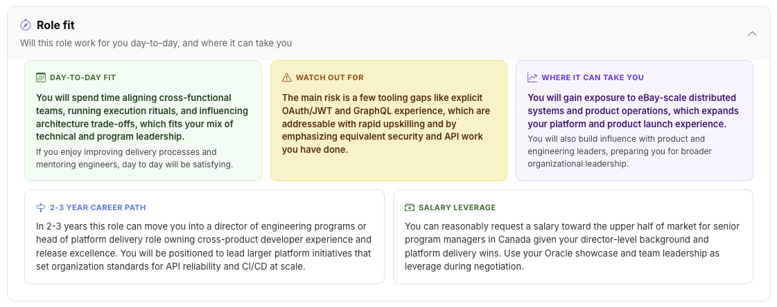Click the OAuth/JWT tooling gaps paragraph

(x=385, y=124)
